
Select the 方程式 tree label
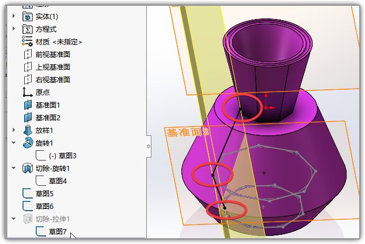46,29
